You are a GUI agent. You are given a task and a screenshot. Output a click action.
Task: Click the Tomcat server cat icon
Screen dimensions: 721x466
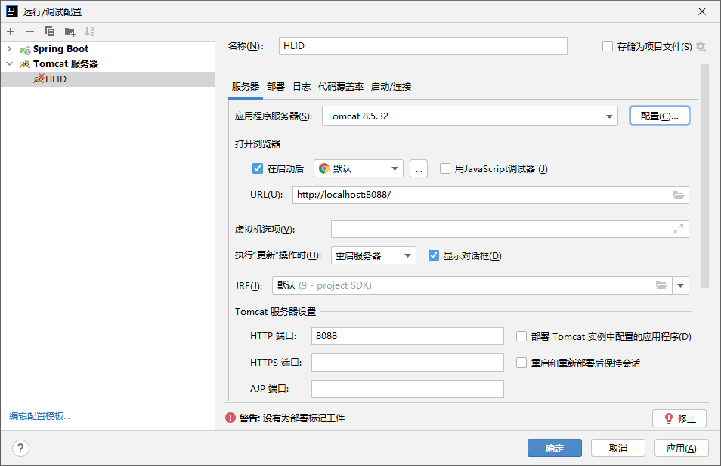click(x=25, y=64)
